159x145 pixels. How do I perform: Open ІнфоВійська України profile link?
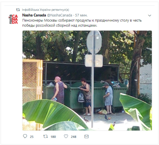36,10
